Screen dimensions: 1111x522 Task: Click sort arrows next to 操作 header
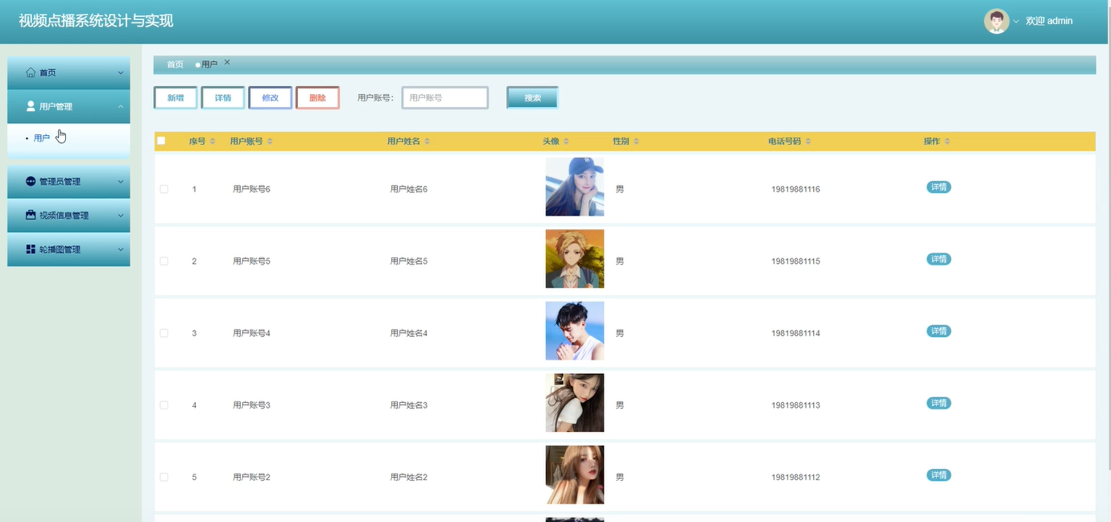click(947, 142)
